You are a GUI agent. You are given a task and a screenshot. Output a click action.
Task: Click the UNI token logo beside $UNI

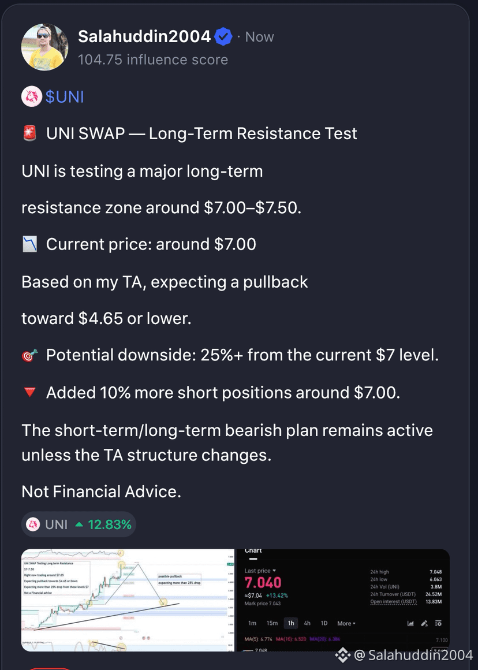point(32,96)
